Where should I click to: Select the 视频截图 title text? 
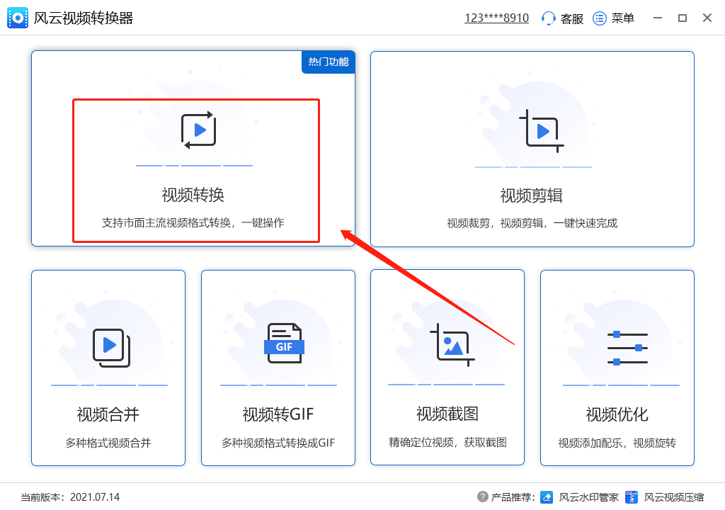tap(447, 414)
